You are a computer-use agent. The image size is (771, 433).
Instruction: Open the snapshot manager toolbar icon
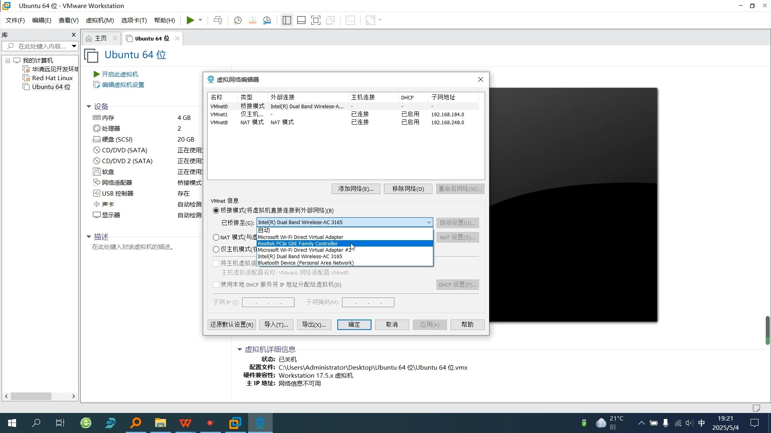(x=267, y=20)
